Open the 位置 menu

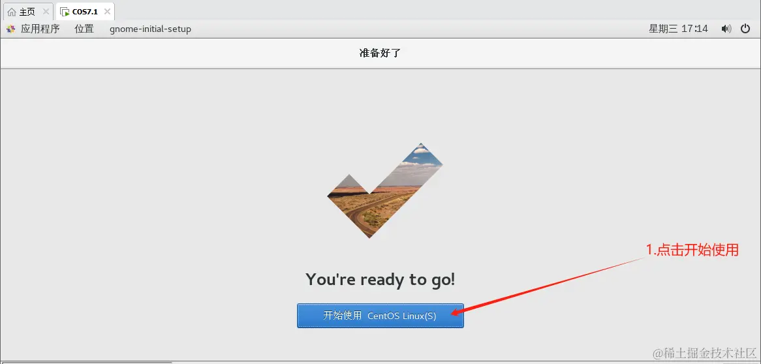tap(84, 29)
